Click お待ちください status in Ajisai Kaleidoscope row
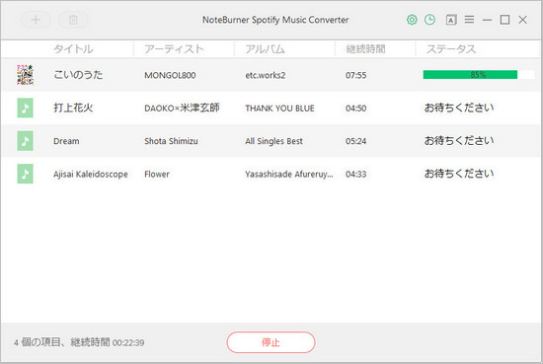The width and height of the screenshot is (543, 364). 459,174
